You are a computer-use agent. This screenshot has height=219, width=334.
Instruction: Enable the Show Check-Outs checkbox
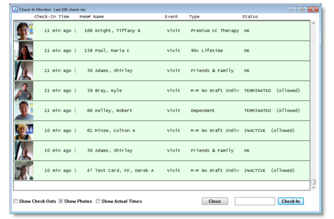point(15,201)
